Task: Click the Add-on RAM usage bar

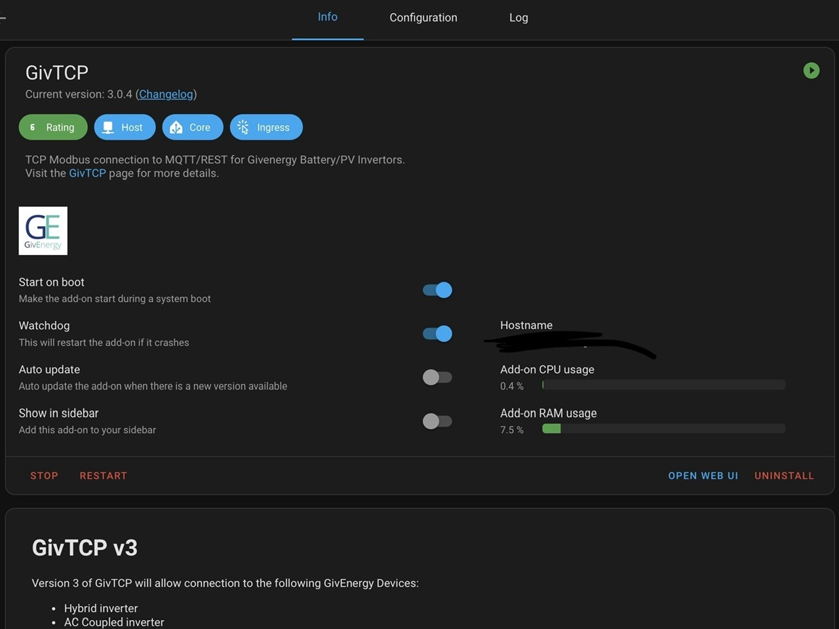Action: [663, 429]
